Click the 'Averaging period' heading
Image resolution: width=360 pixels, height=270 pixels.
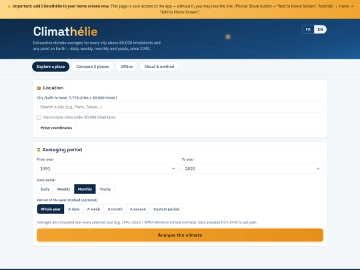coord(62,150)
